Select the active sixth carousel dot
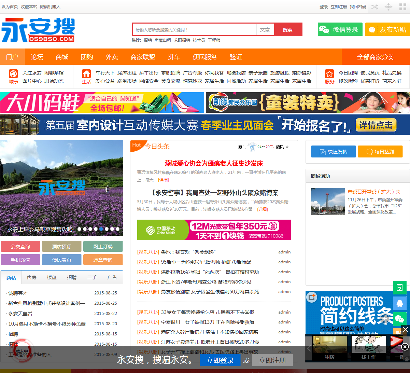 point(101,229)
